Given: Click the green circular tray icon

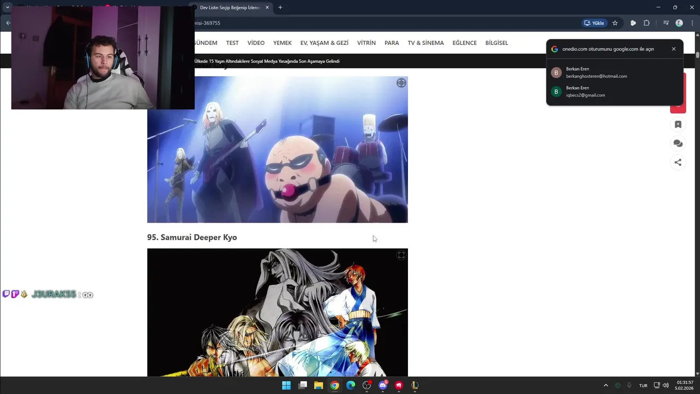Looking at the screenshot, I should (x=617, y=386).
